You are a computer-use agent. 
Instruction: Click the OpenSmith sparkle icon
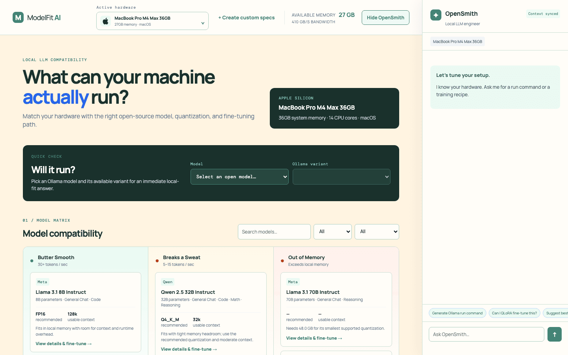pyautogui.click(x=436, y=15)
